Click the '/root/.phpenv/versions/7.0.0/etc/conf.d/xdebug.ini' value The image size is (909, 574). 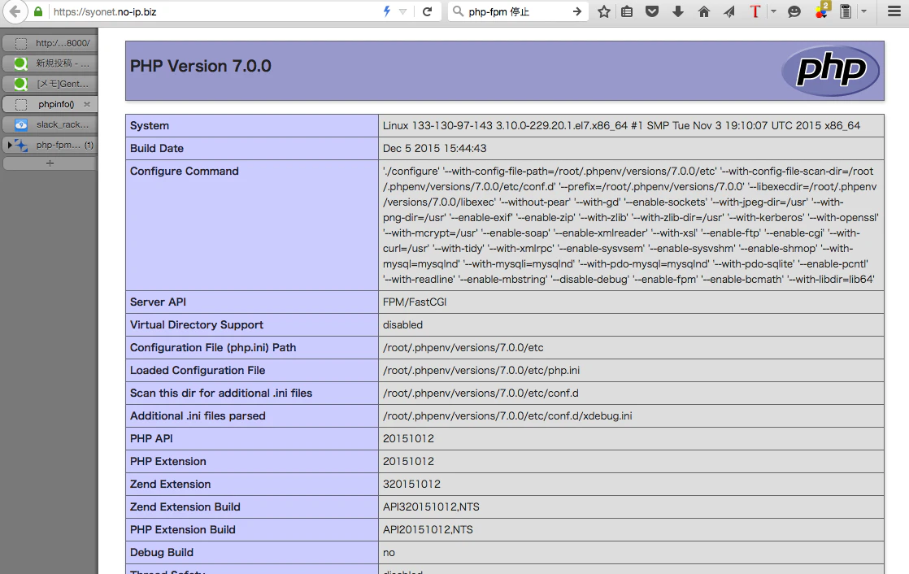[x=507, y=415]
